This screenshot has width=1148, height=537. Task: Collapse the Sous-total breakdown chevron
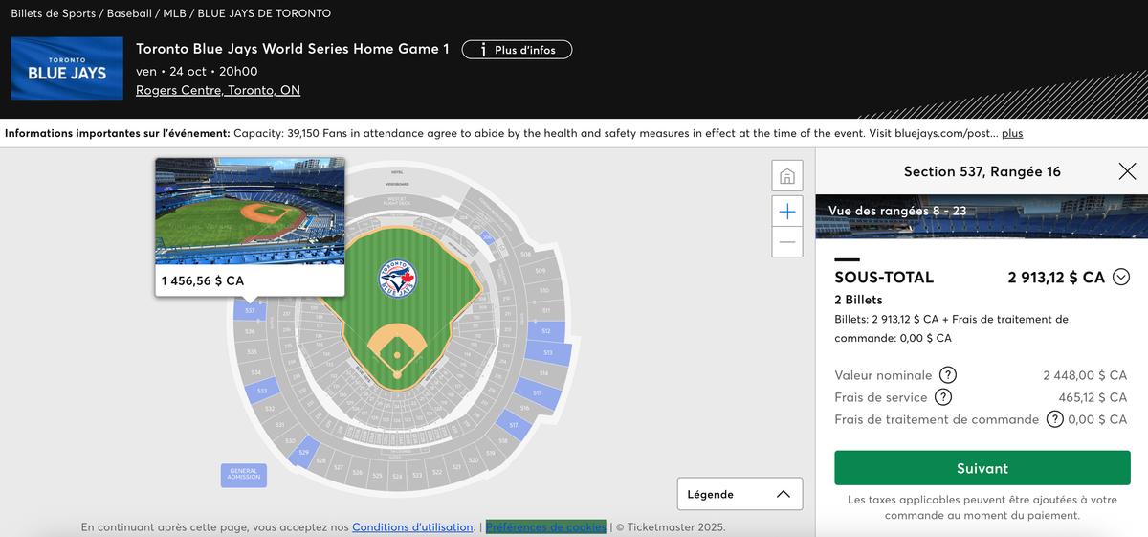[1121, 278]
